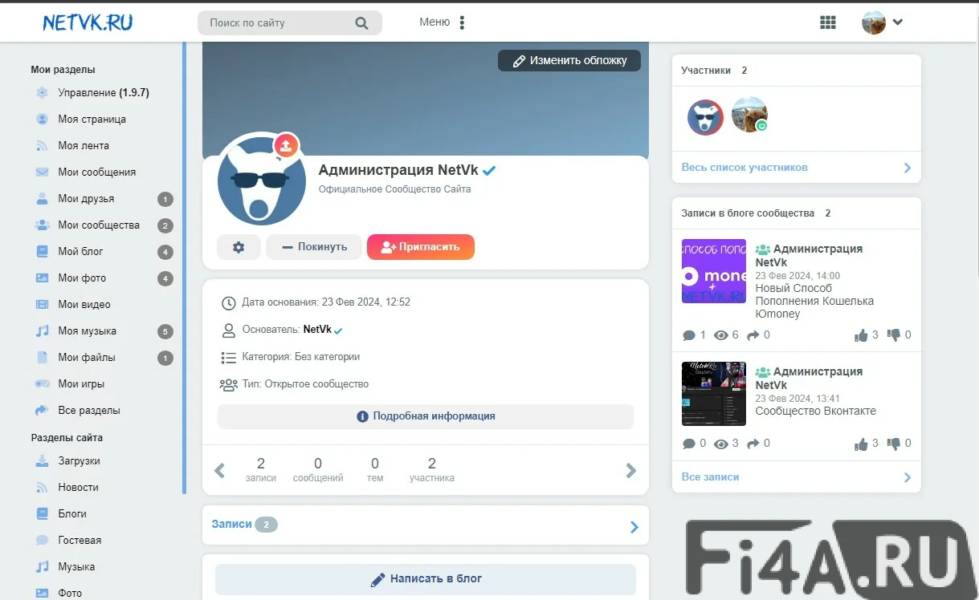Viewport: 979px width, 600px height.
Task: Open the first member's dog avatar
Action: pyautogui.click(x=706, y=117)
